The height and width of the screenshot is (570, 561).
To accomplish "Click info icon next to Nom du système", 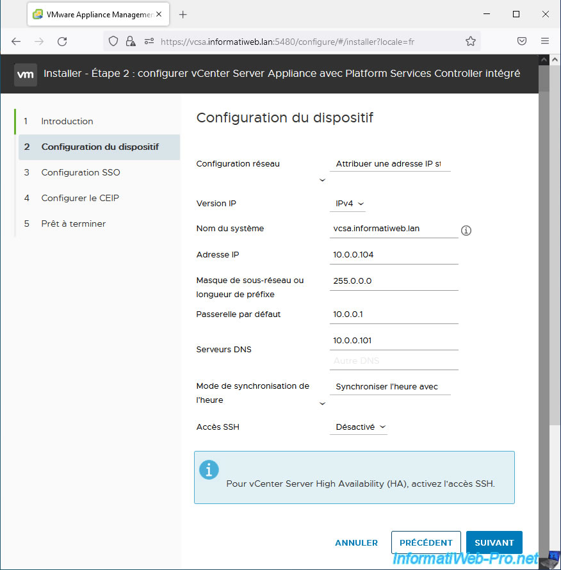I will click(x=466, y=231).
